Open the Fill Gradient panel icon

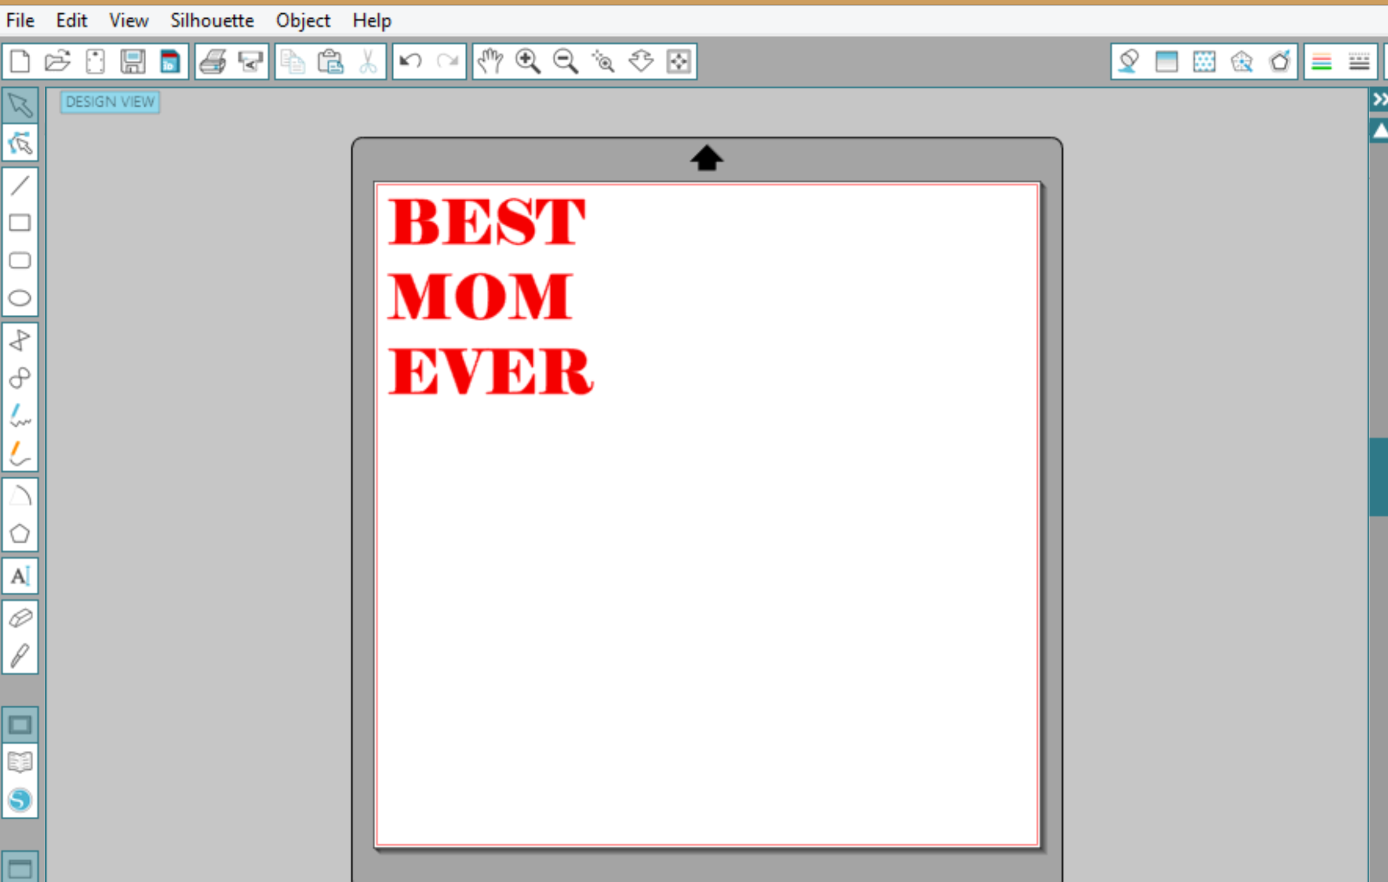pyautogui.click(x=1166, y=61)
